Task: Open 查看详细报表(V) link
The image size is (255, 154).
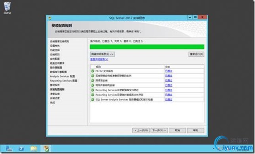Action: click(x=99, y=59)
